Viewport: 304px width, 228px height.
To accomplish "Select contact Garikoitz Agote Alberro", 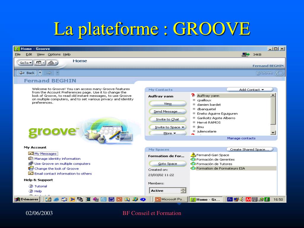I will coord(216,118).
